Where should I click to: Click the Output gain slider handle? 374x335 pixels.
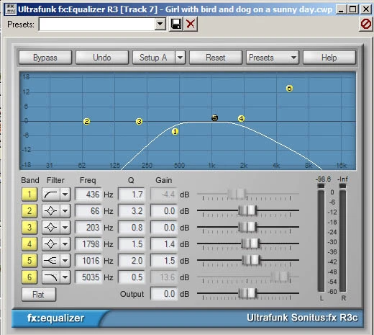coord(247,293)
